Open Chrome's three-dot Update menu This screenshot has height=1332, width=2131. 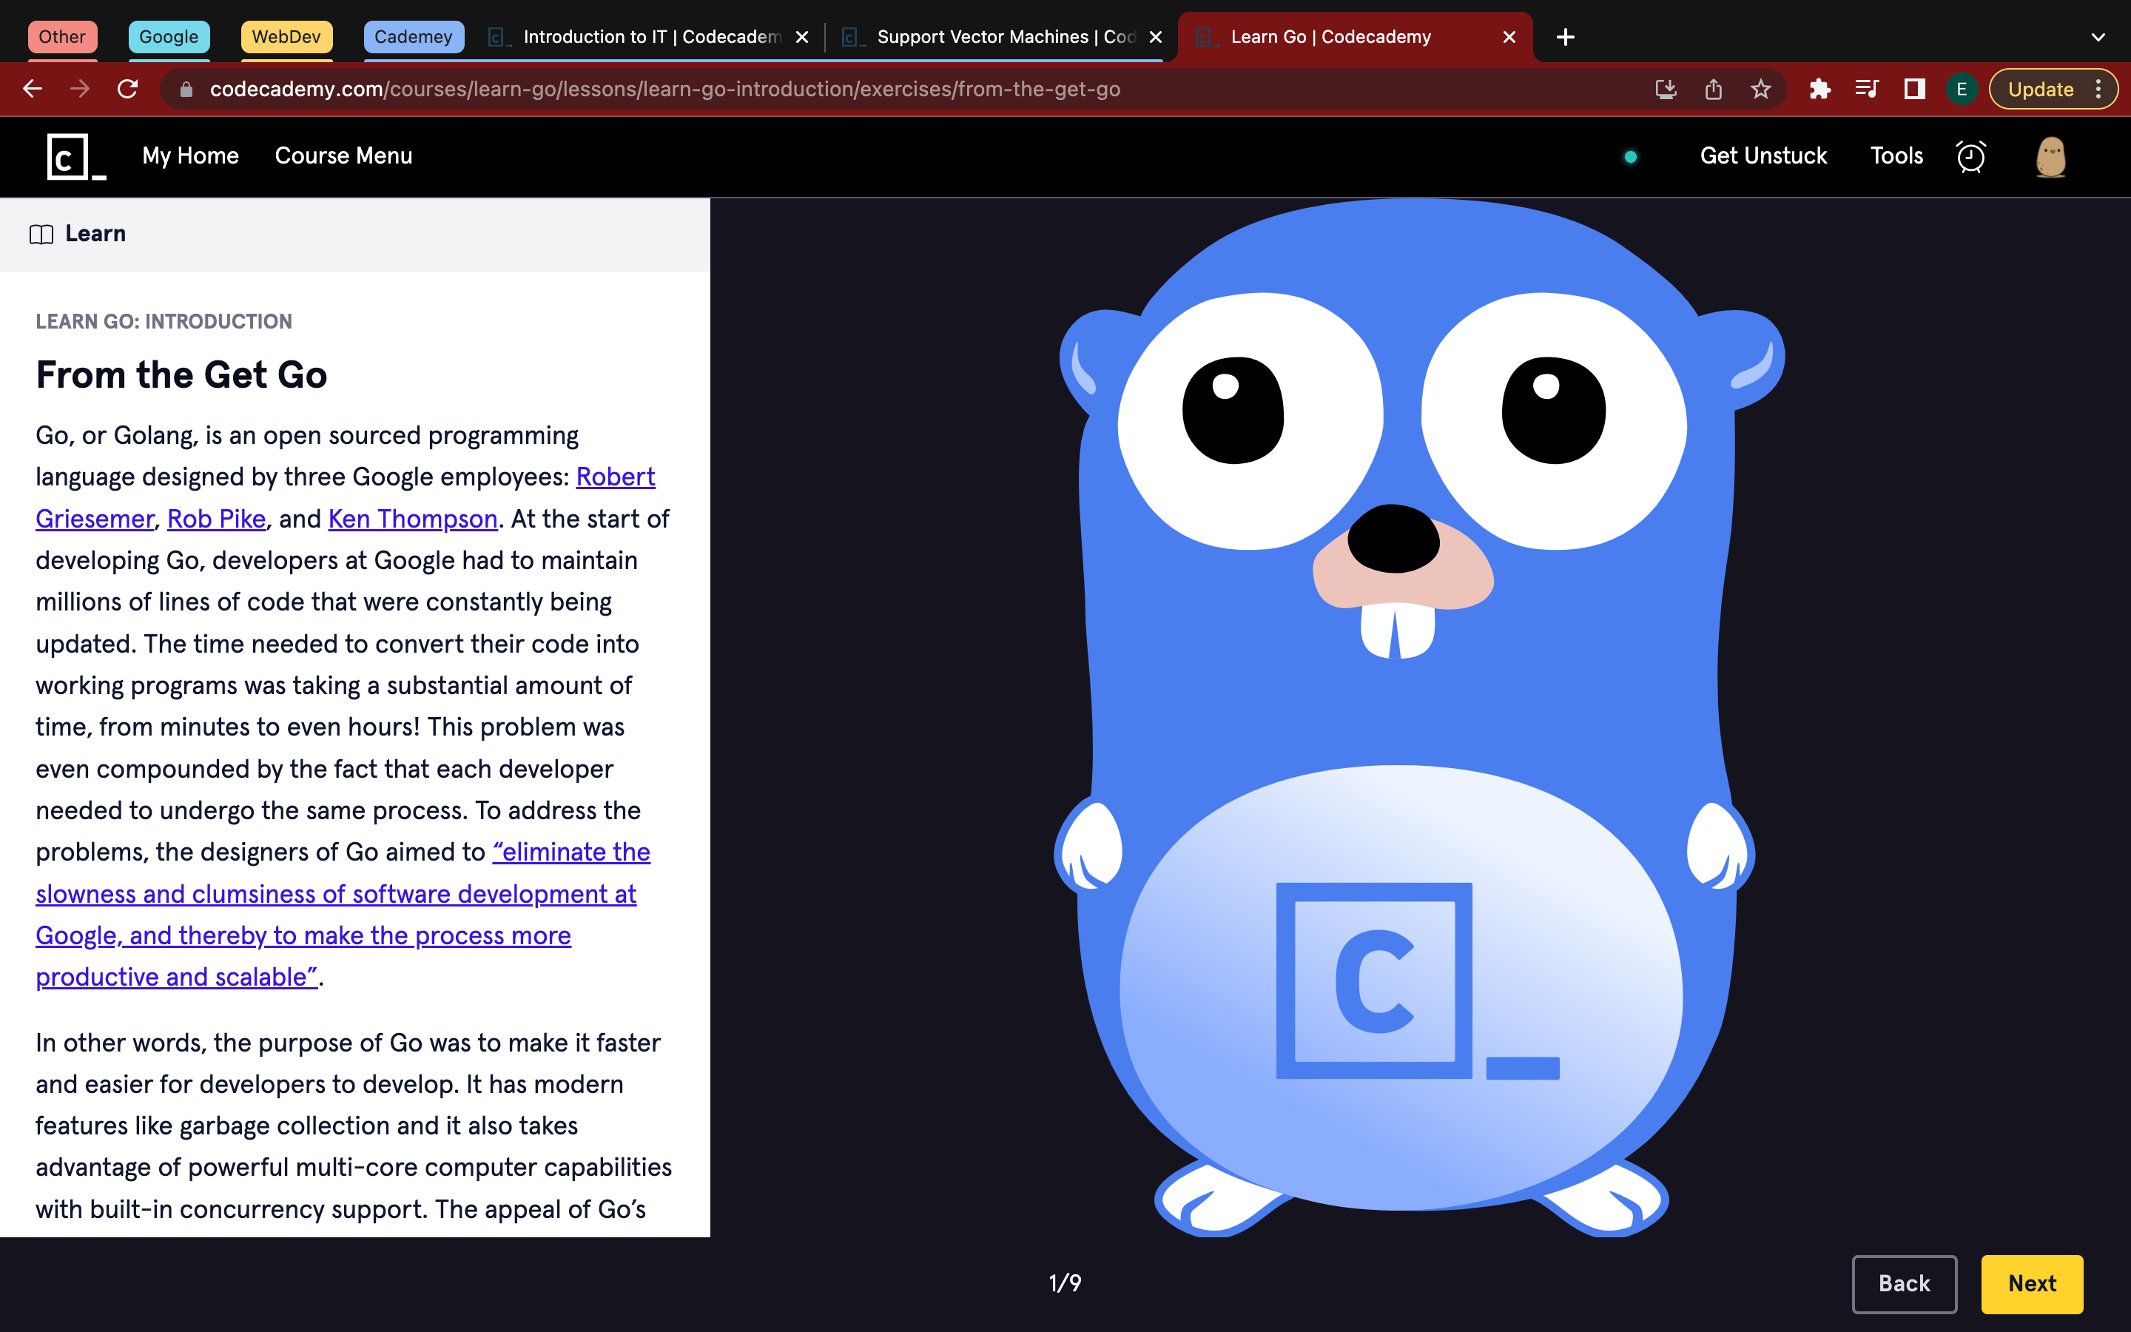(2098, 89)
